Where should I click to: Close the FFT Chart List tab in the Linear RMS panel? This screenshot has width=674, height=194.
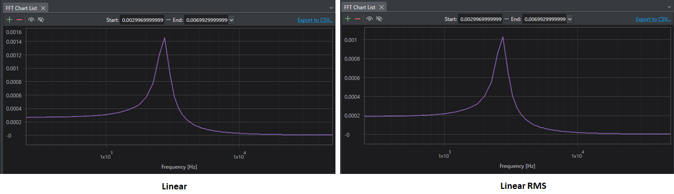coord(381,7)
